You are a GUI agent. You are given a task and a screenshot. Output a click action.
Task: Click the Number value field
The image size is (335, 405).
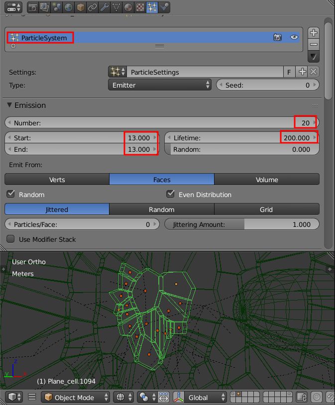pos(162,122)
